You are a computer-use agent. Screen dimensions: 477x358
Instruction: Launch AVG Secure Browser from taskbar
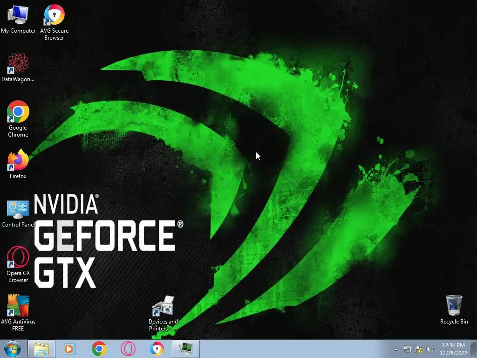click(x=157, y=349)
